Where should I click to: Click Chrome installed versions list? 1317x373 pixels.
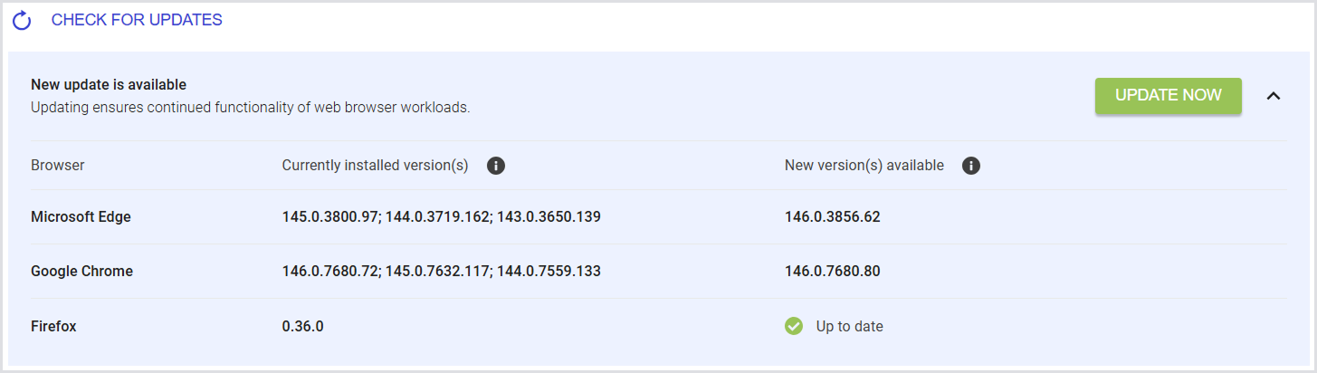pyautogui.click(x=442, y=272)
